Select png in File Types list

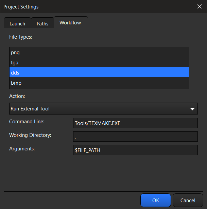99,53
